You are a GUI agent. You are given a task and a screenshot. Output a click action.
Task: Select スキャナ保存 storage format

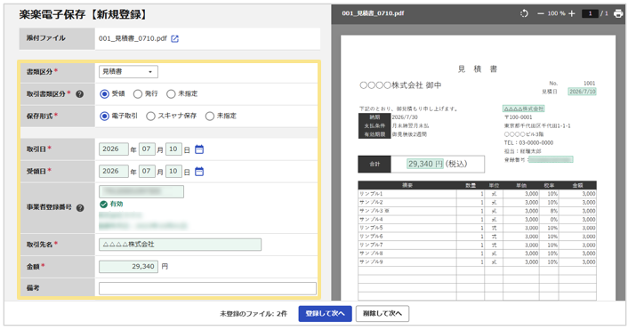tap(150, 117)
